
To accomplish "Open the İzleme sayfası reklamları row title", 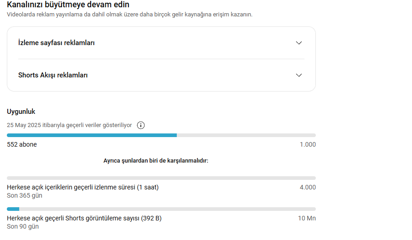I will pyautogui.click(x=57, y=43).
